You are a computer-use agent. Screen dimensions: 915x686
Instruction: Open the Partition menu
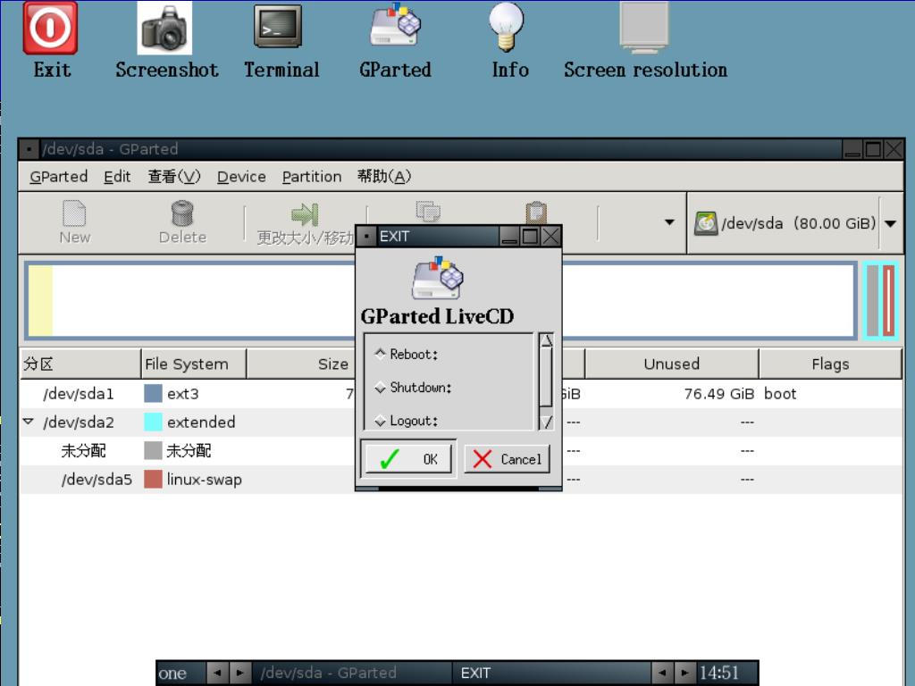click(x=312, y=176)
